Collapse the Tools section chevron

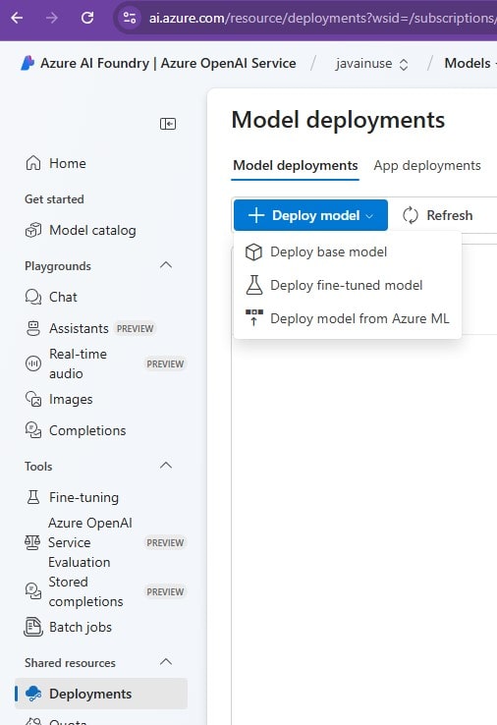[166, 466]
